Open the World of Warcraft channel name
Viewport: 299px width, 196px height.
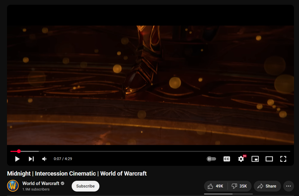41,184
